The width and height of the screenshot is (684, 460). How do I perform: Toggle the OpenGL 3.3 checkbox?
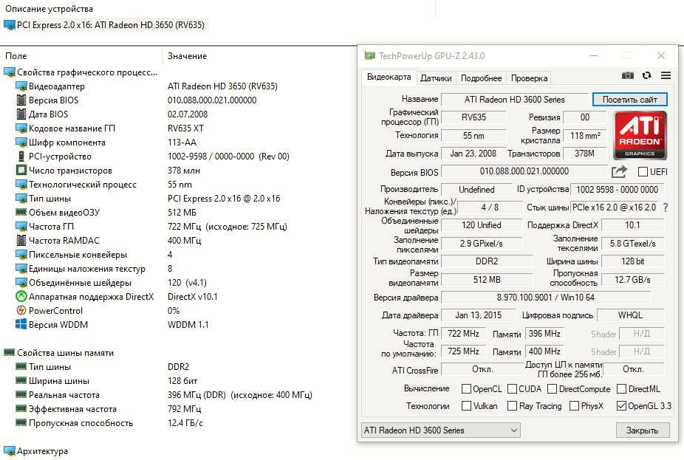click(x=622, y=406)
